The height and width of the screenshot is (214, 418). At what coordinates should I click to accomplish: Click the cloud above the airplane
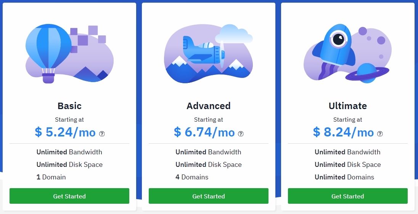234,34
